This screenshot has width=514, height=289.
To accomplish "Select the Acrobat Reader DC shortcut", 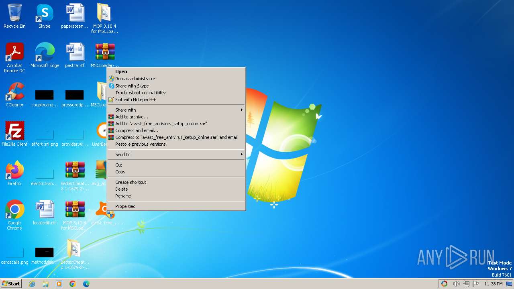I will click(14, 58).
